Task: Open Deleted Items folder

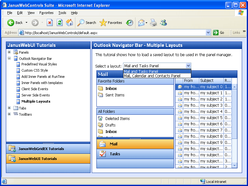Action: coord(117,119)
